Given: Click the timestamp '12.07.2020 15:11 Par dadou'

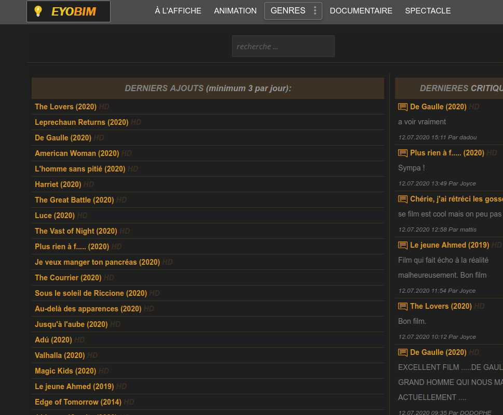Looking at the screenshot, I should (x=437, y=137).
